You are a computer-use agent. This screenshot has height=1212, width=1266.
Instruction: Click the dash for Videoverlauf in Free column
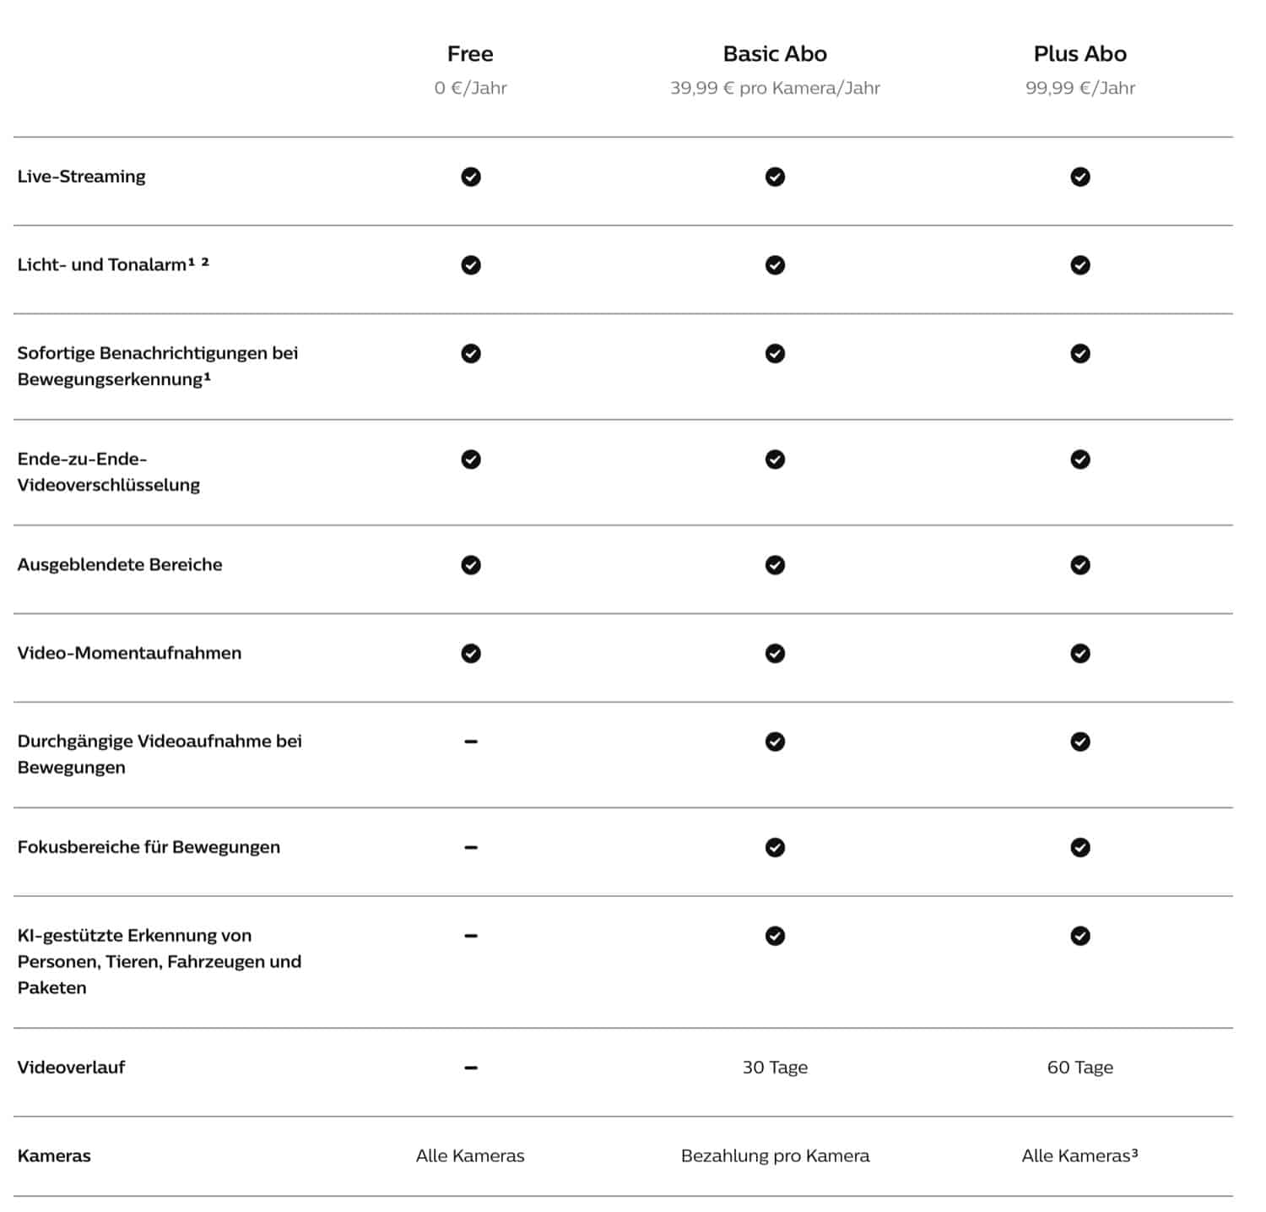point(471,1068)
